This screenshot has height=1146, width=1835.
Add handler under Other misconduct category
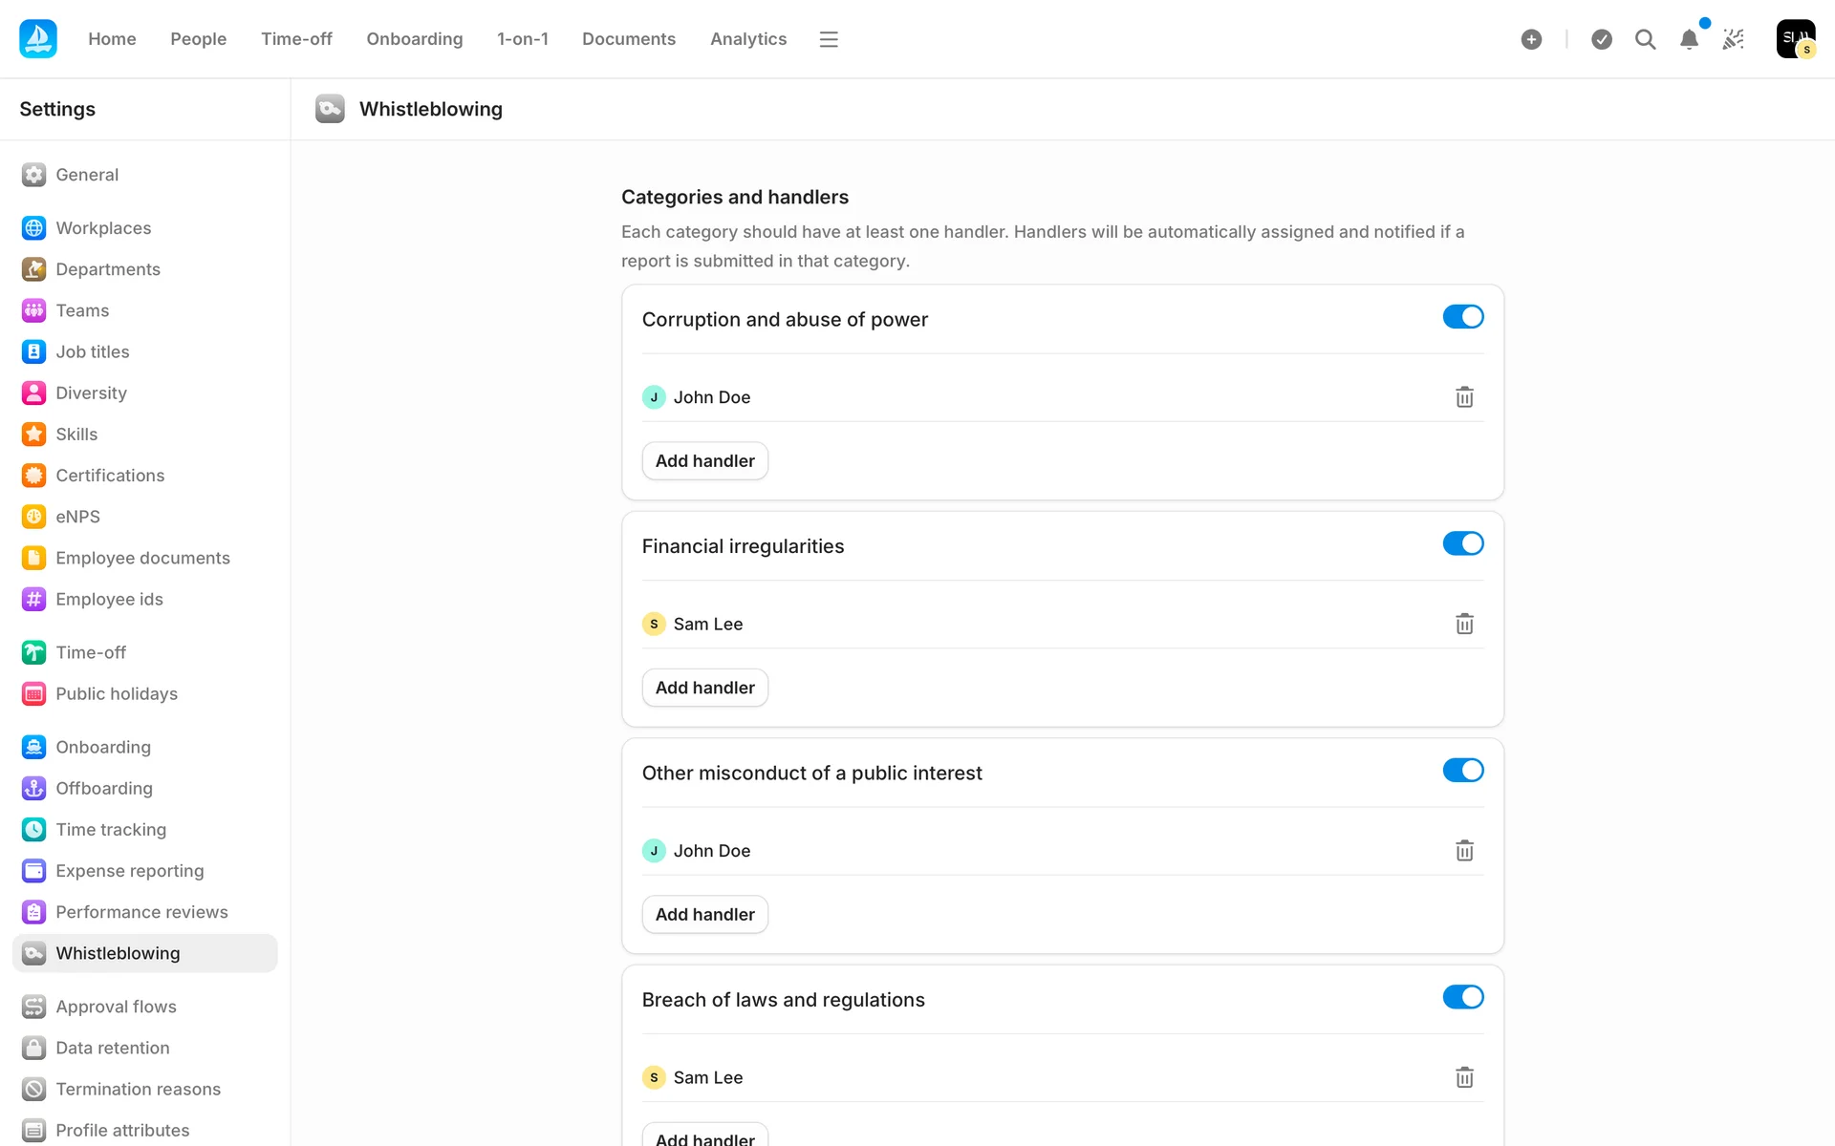pyautogui.click(x=704, y=915)
